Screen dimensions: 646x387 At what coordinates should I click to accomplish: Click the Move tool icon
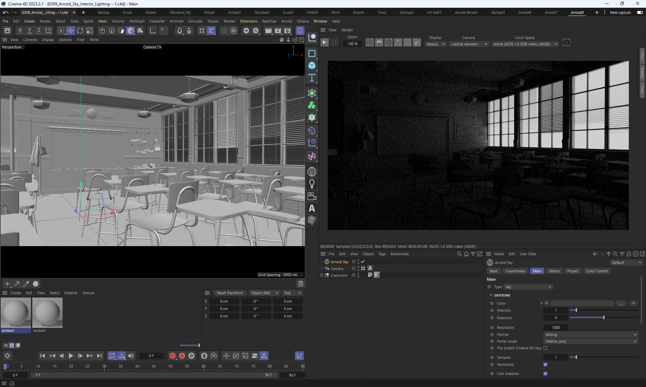coord(71,31)
